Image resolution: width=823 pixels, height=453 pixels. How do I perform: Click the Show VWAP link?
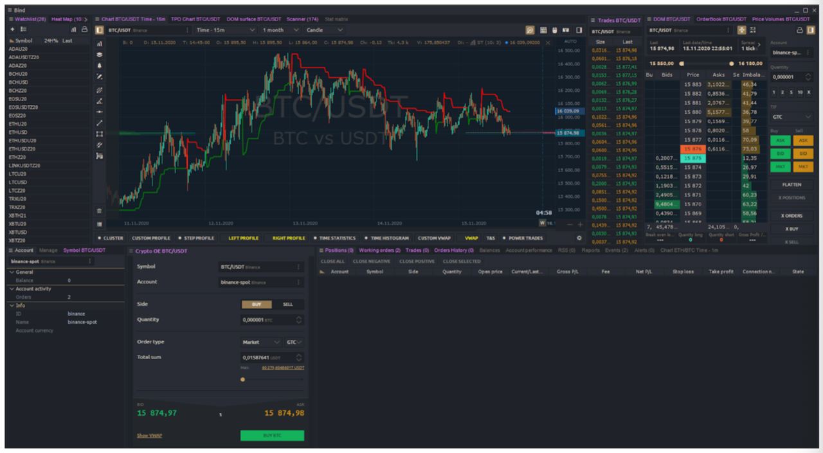pos(149,436)
